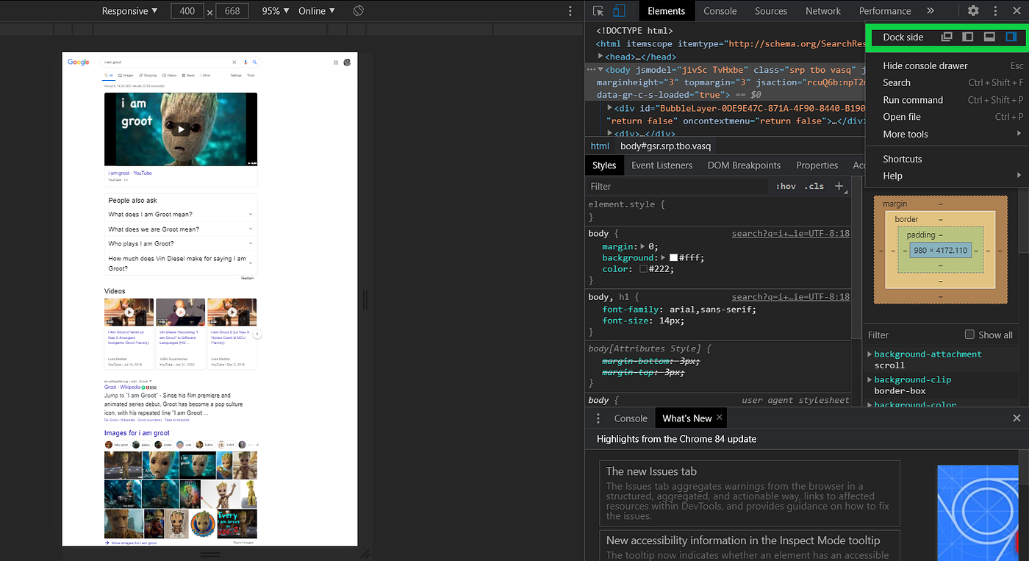Click 'i am groot - YouTube' link

click(130, 174)
